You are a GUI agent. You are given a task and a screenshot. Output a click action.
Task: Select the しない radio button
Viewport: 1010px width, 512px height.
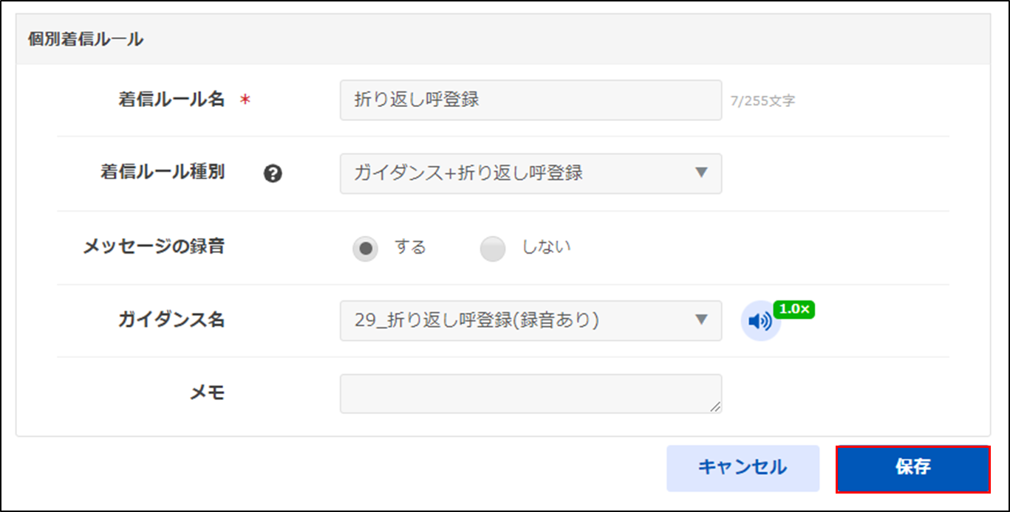click(x=493, y=249)
